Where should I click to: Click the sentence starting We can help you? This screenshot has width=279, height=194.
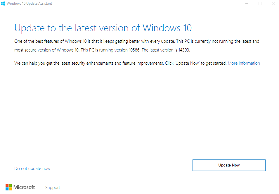pyautogui.click(x=89, y=63)
